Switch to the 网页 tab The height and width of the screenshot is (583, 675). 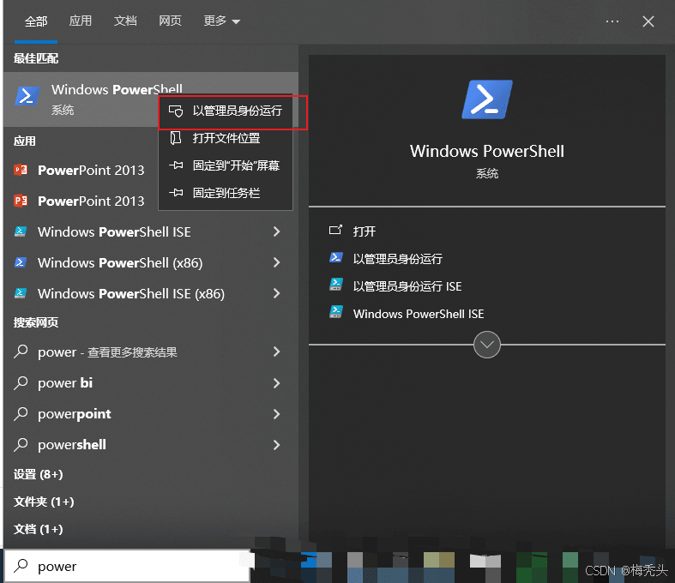[x=170, y=21]
